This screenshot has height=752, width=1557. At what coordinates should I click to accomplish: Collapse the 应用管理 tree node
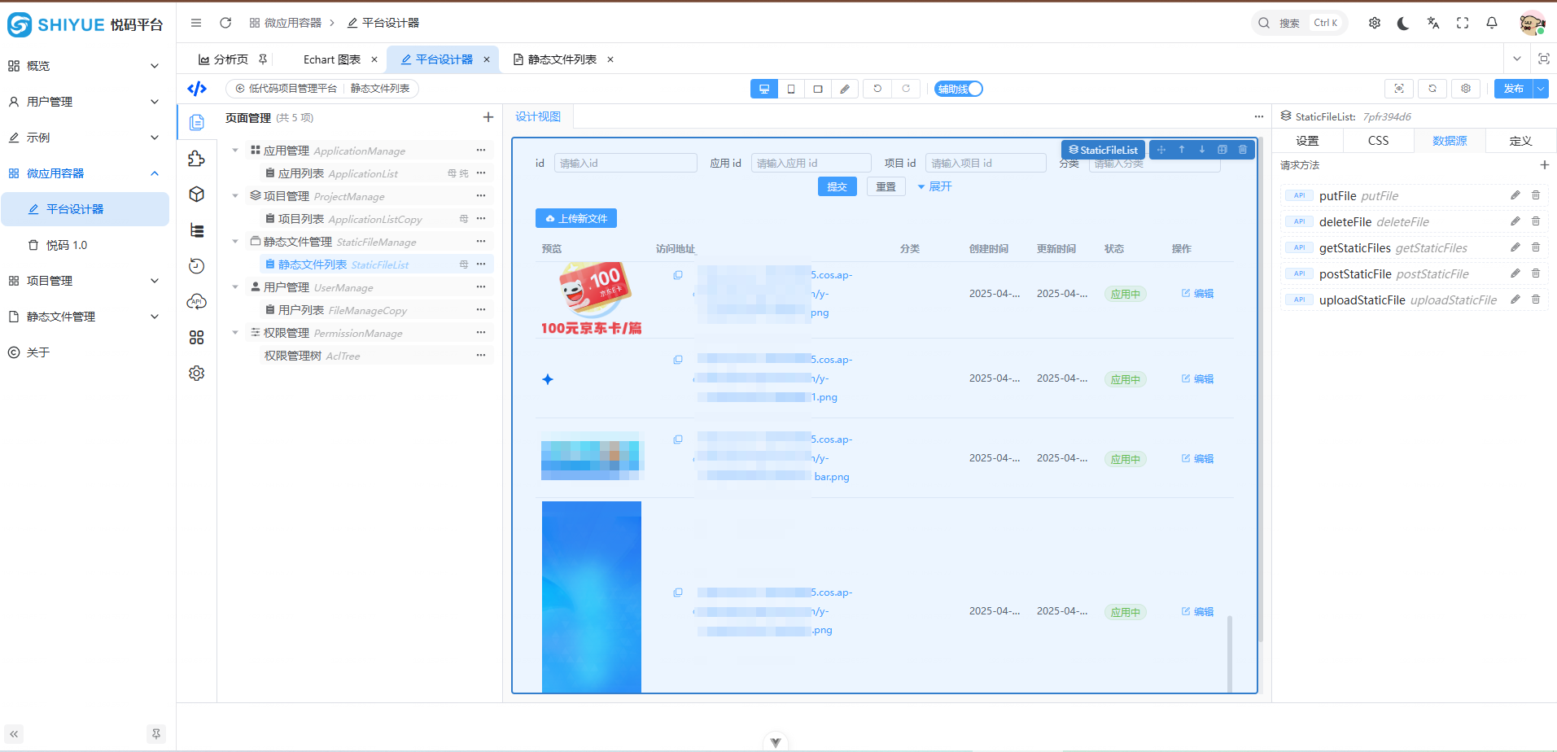[235, 151]
